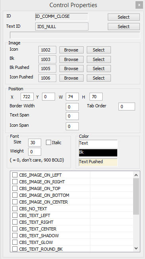
Task: Click the Icon Pushed field showing 1006
Action: pyautogui.click(x=47, y=78)
